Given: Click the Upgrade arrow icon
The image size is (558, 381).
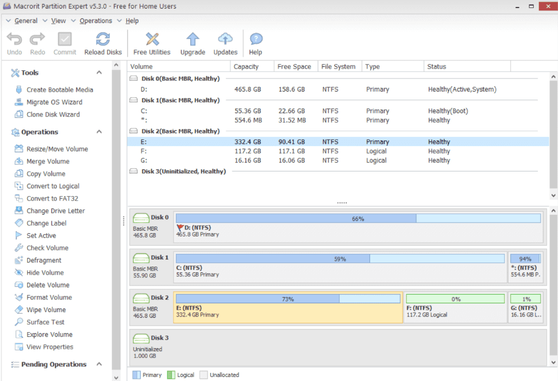Looking at the screenshot, I should coord(193,39).
